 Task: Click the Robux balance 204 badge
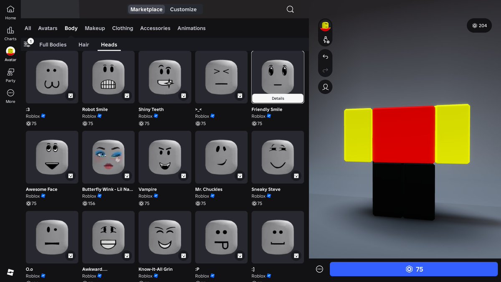tap(479, 25)
